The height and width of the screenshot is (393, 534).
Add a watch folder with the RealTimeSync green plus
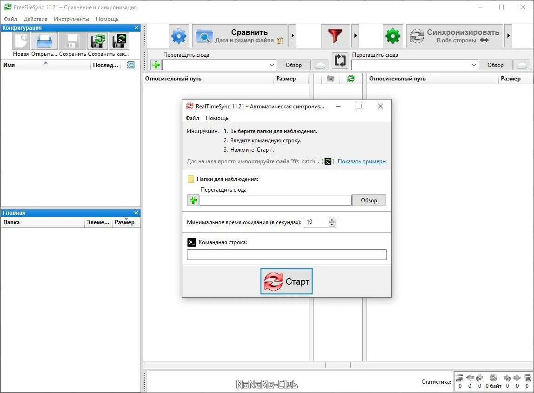pos(193,200)
